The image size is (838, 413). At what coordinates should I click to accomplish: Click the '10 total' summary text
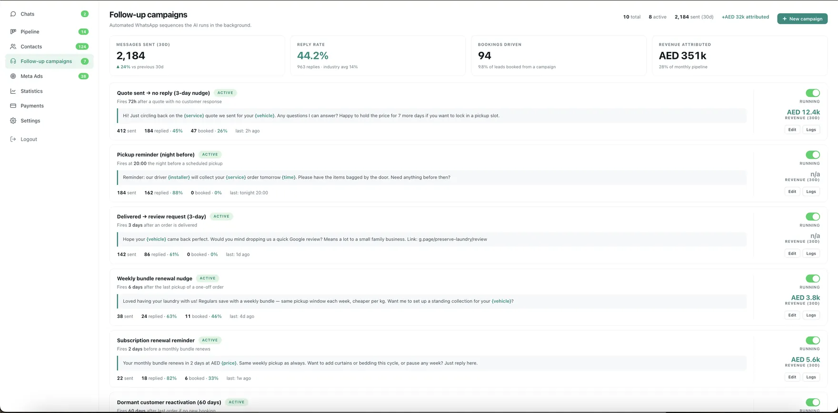point(632,17)
